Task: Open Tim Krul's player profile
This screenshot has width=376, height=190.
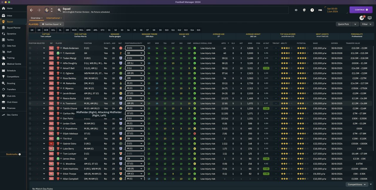Action: click(68, 138)
